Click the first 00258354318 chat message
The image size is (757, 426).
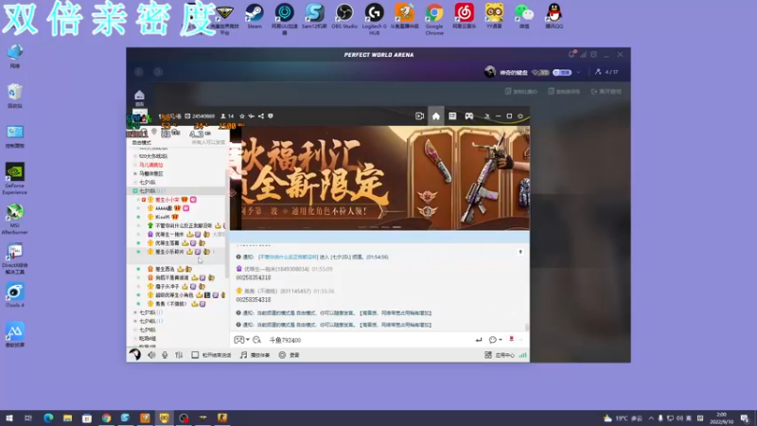pos(254,277)
